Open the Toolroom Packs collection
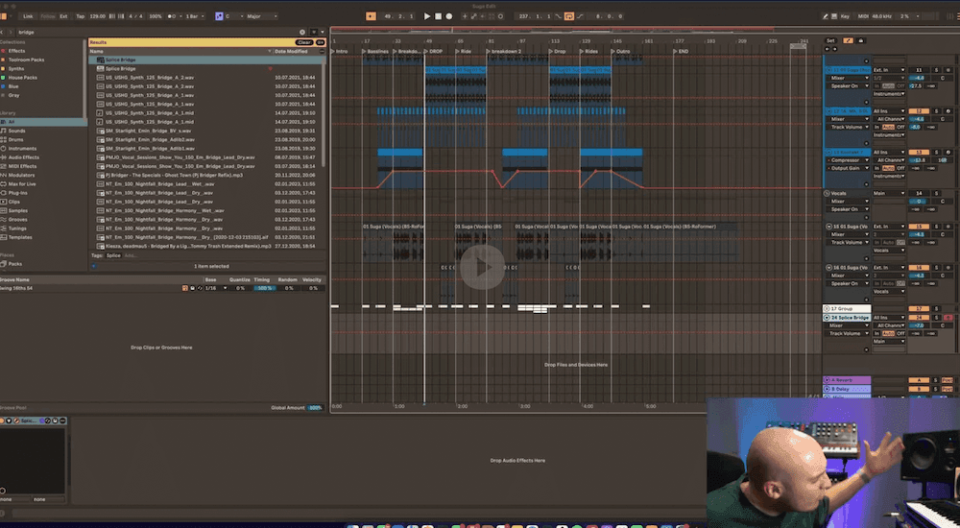Viewport: 960px width, 528px height. point(26,60)
